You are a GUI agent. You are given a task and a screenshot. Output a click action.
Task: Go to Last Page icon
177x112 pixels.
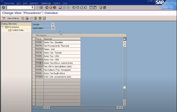pos(85,7)
